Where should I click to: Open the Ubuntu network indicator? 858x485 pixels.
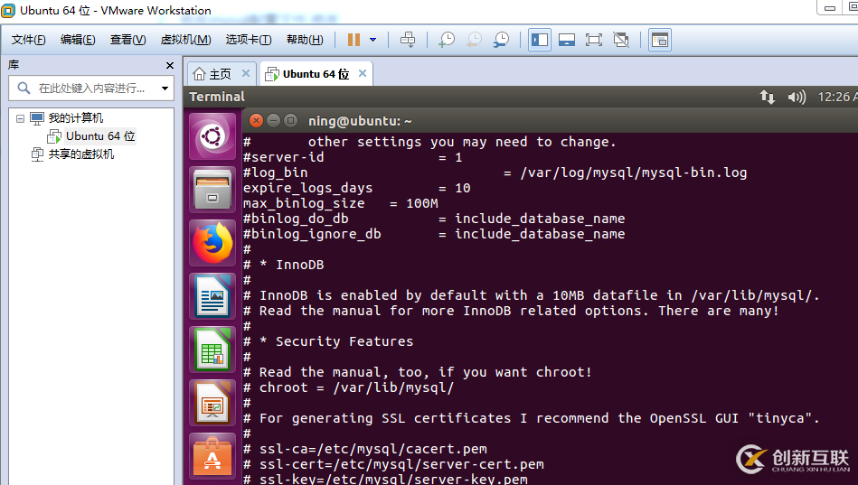[768, 97]
